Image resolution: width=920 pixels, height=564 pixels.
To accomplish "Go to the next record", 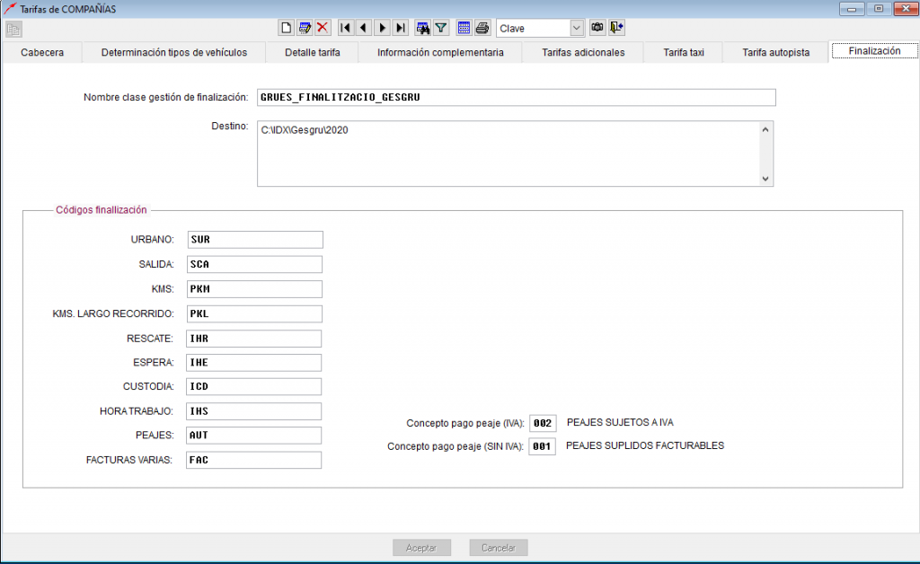I will [382, 28].
